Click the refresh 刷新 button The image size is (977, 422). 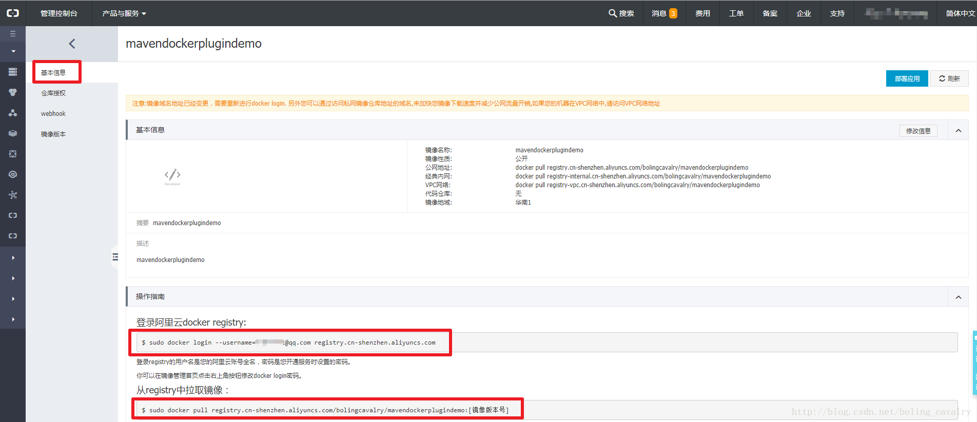click(949, 78)
